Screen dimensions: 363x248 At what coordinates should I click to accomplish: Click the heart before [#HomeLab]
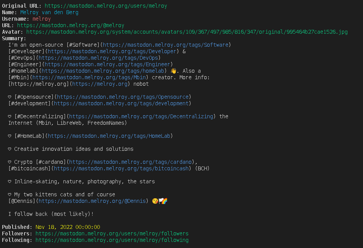click(x=10, y=136)
